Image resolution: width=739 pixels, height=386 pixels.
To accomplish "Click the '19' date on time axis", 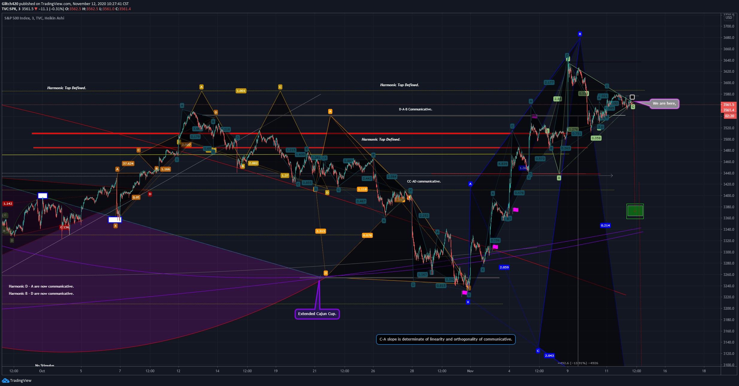I will point(275,371).
